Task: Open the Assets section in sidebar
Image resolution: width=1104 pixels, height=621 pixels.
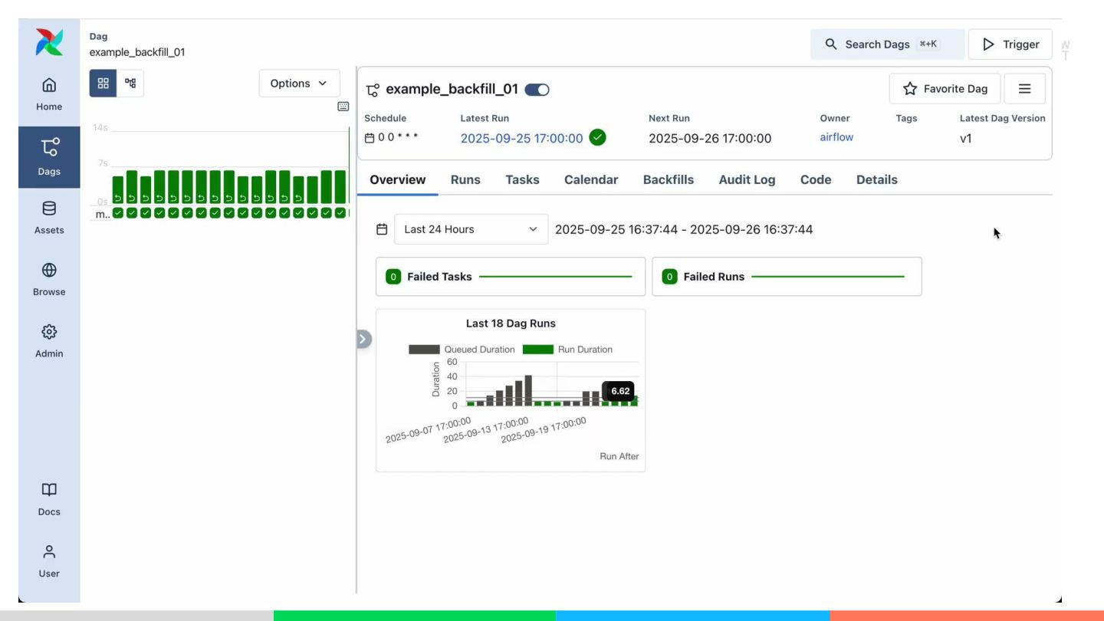Action: (49, 218)
